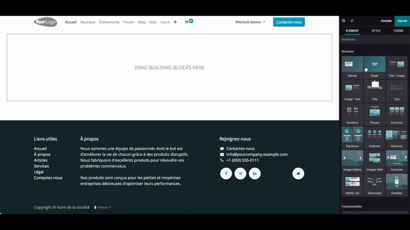Screen dimensions: 410x230
Task: Switch to the STYLE tab
Action: (x=376, y=31)
